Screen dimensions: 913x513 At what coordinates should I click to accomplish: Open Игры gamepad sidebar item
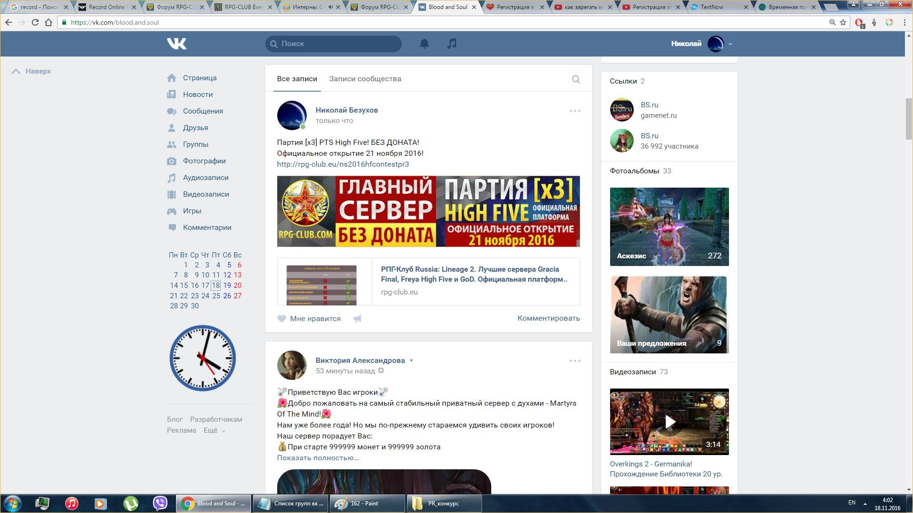point(192,211)
